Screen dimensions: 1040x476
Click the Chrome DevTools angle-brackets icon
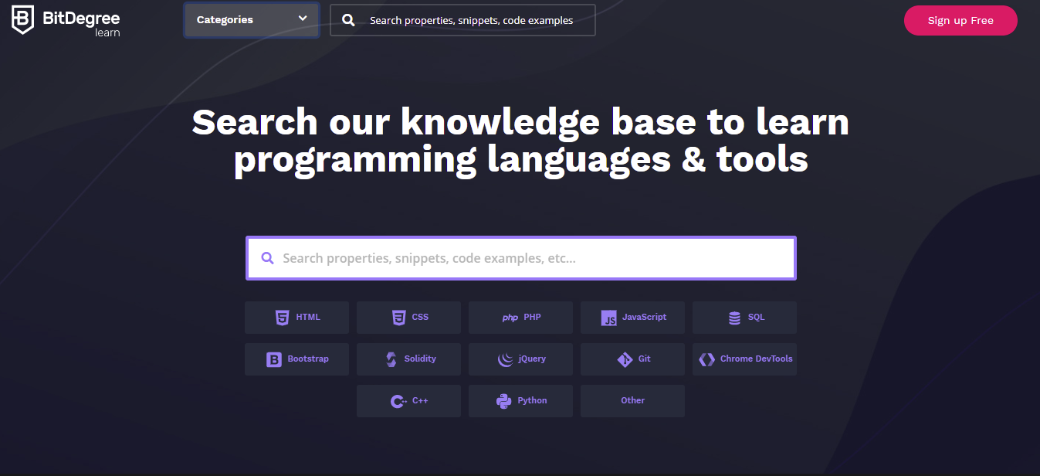pyautogui.click(x=706, y=359)
